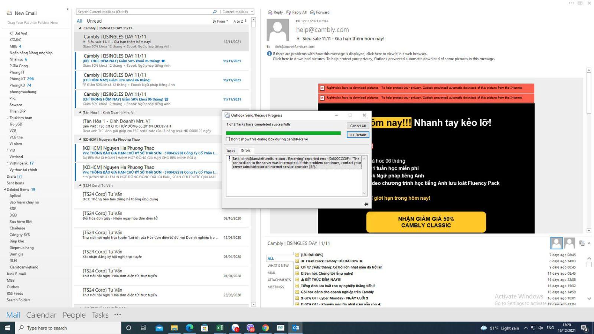Expand the Virttinbank folder

pos(7,163)
